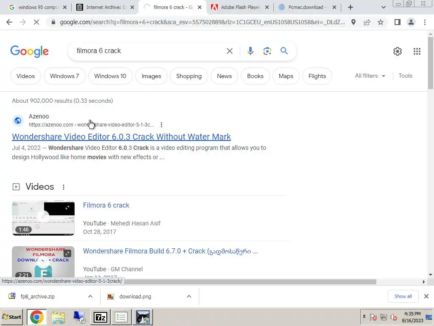Filter results by Shopping

pyautogui.click(x=189, y=76)
